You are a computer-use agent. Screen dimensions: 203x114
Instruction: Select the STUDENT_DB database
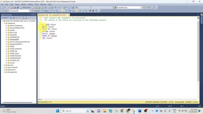click(14, 60)
